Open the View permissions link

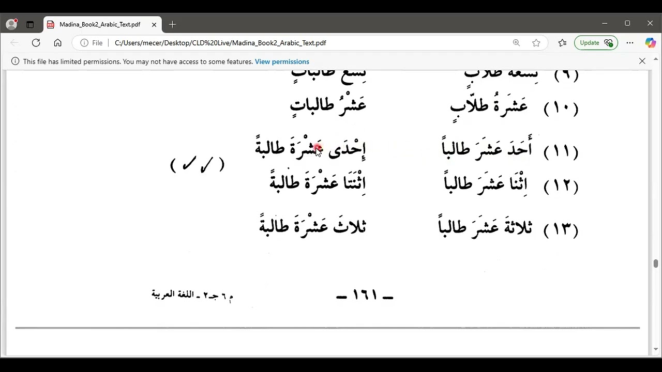(282, 61)
